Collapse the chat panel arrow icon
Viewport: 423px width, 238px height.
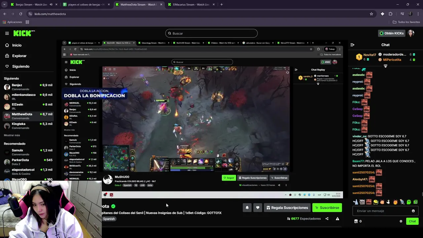pos(352,45)
